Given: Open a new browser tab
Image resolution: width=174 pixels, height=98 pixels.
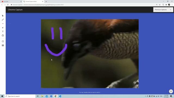Looking at the screenshot, I should (x=46, y=2).
